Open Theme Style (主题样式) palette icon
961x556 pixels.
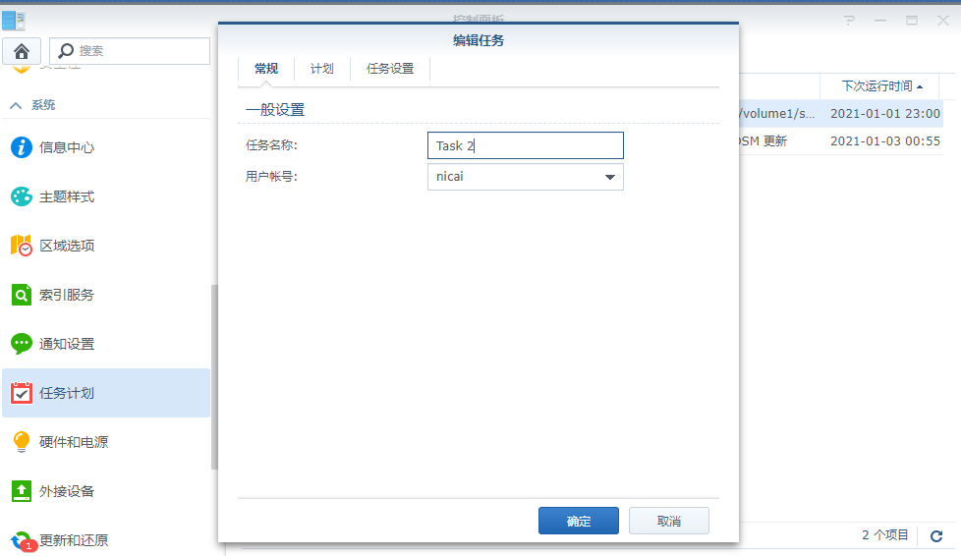pyautogui.click(x=22, y=196)
